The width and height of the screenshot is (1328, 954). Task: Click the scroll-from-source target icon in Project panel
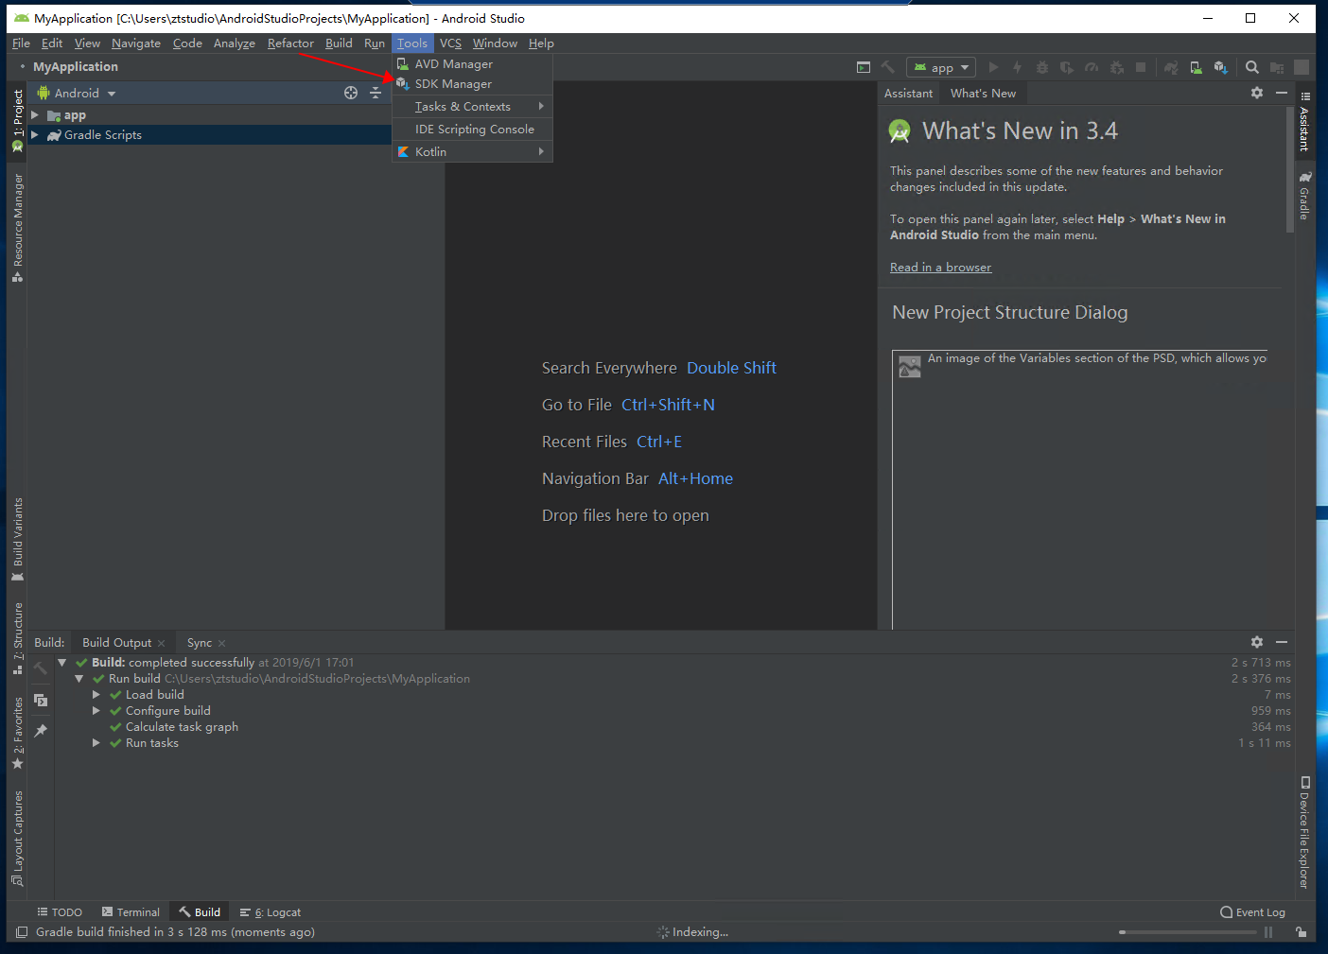tap(351, 93)
